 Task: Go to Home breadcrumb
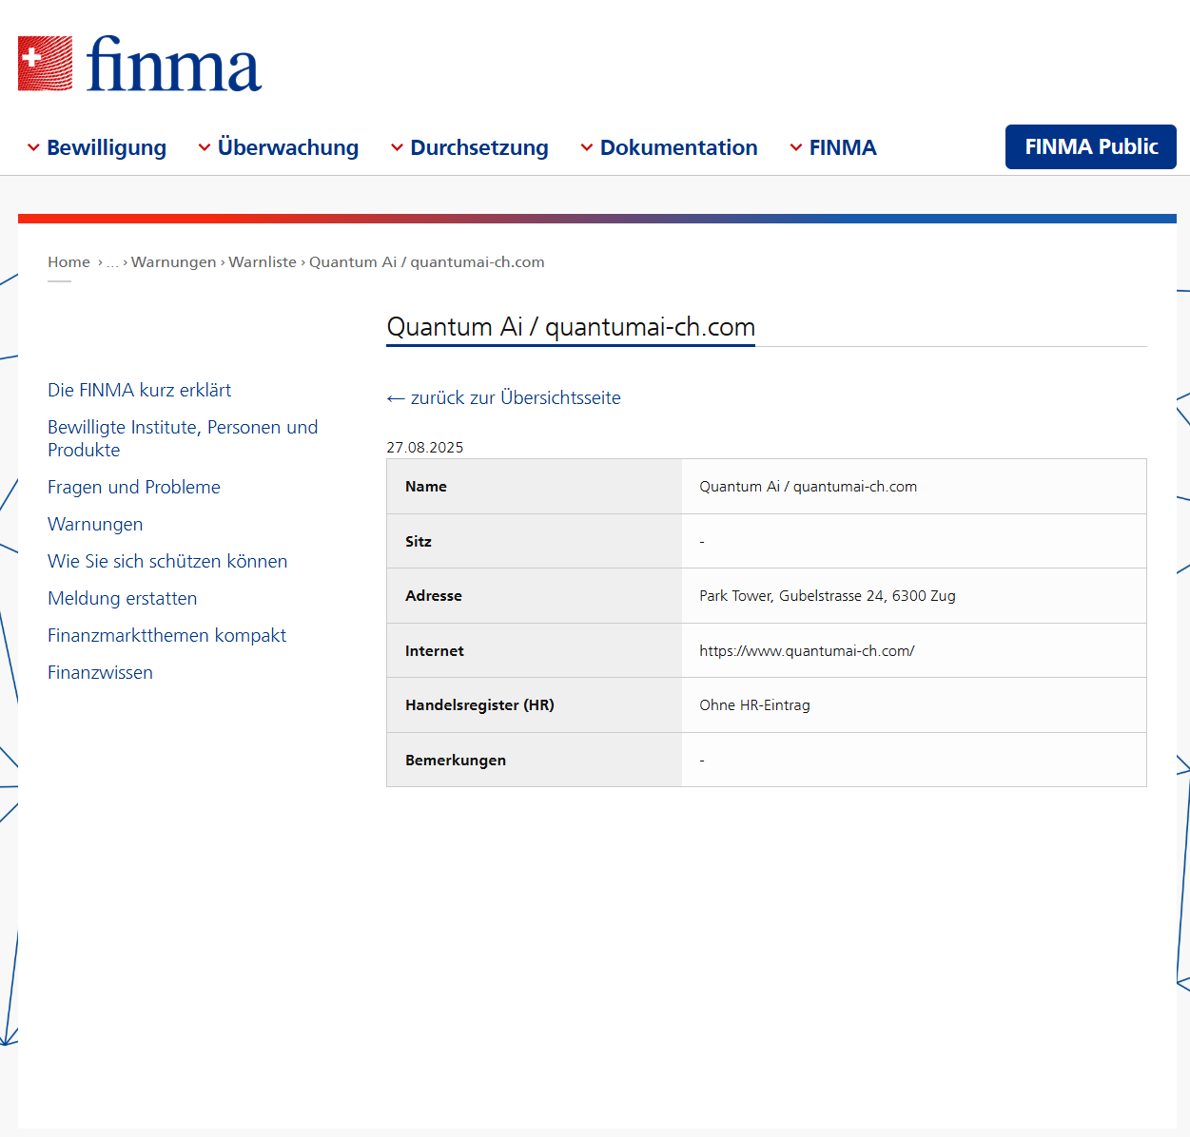pos(68,262)
